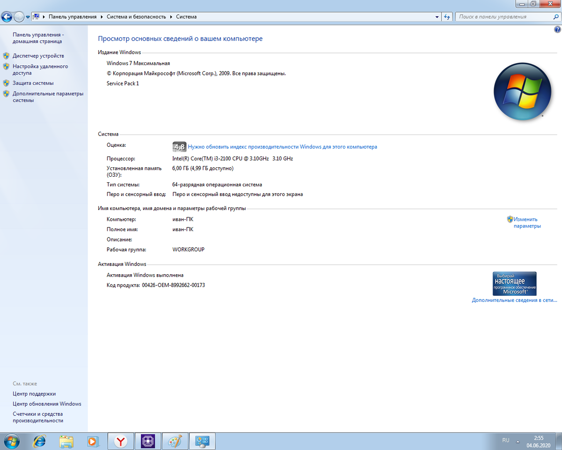Open Защита системы link
This screenshot has height=450, width=562.
(x=33, y=83)
